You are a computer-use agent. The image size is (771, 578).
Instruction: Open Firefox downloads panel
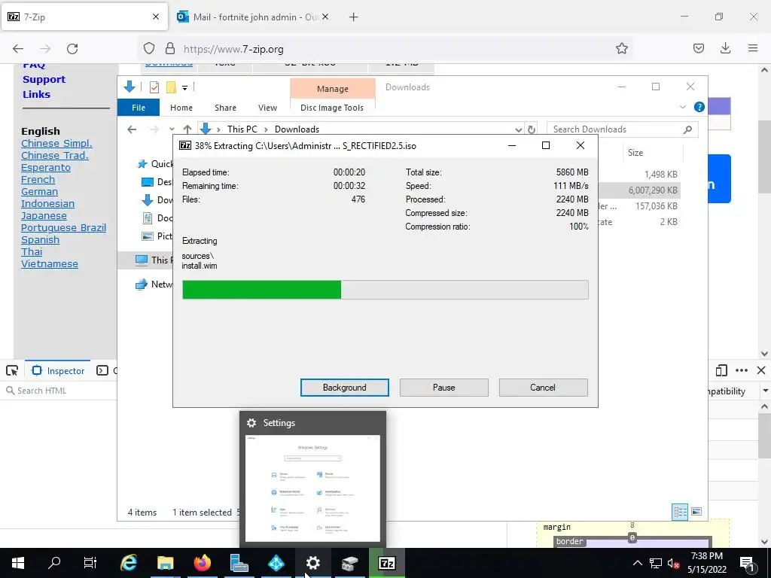coord(725,48)
